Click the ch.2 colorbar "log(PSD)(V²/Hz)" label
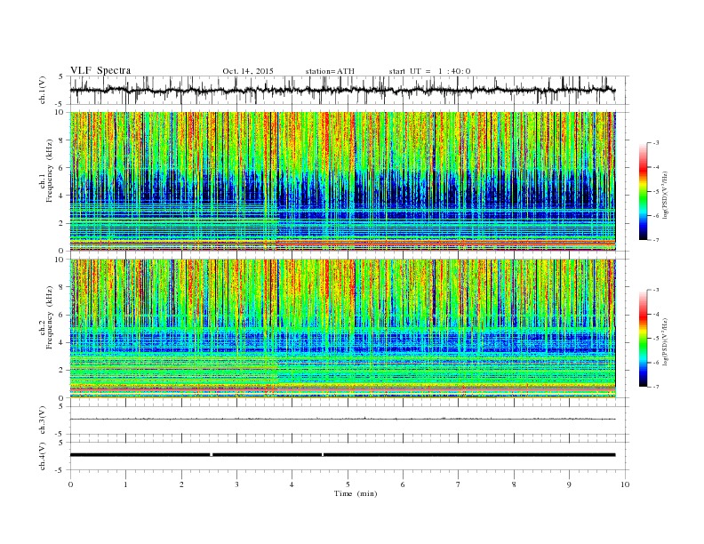The image size is (704, 544). (666, 340)
